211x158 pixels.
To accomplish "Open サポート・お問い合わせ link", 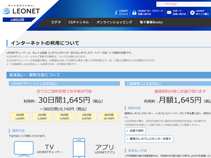I will coord(179,12).
